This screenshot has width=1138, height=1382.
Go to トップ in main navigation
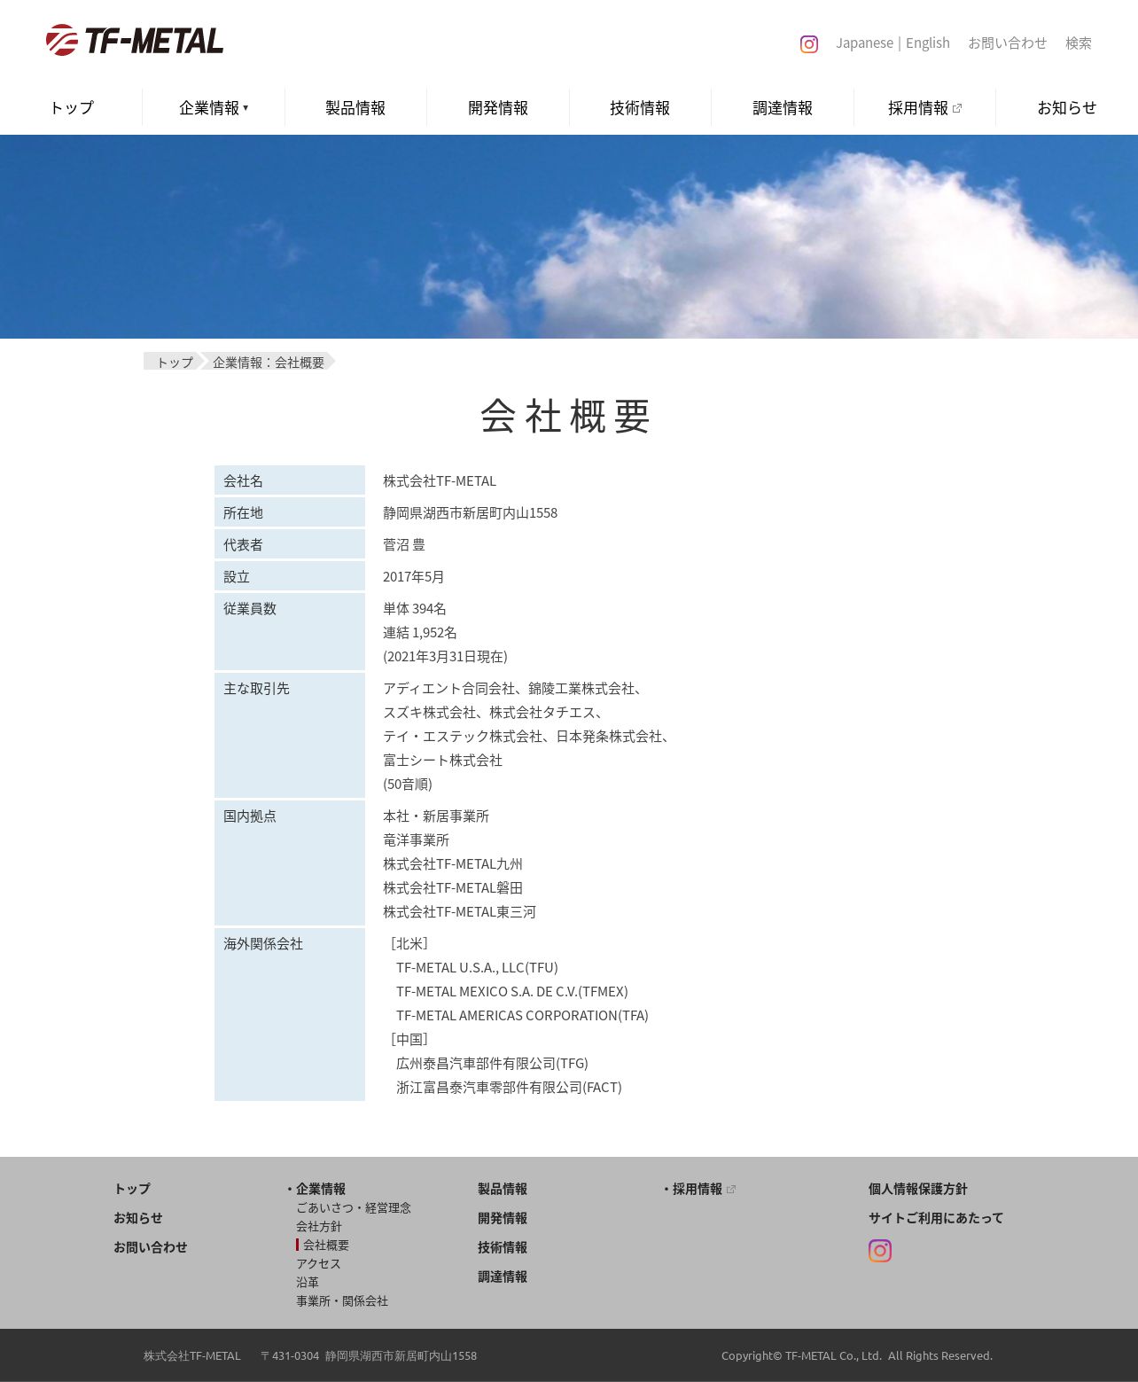[72, 107]
